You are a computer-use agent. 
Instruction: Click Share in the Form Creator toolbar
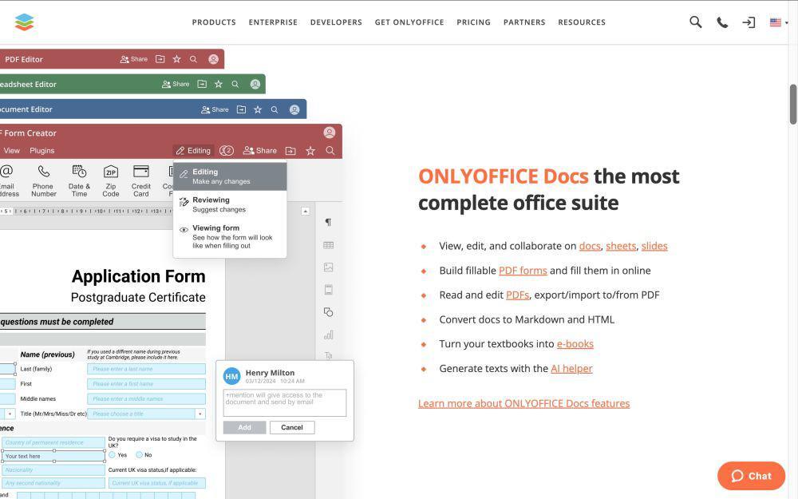click(260, 151)
